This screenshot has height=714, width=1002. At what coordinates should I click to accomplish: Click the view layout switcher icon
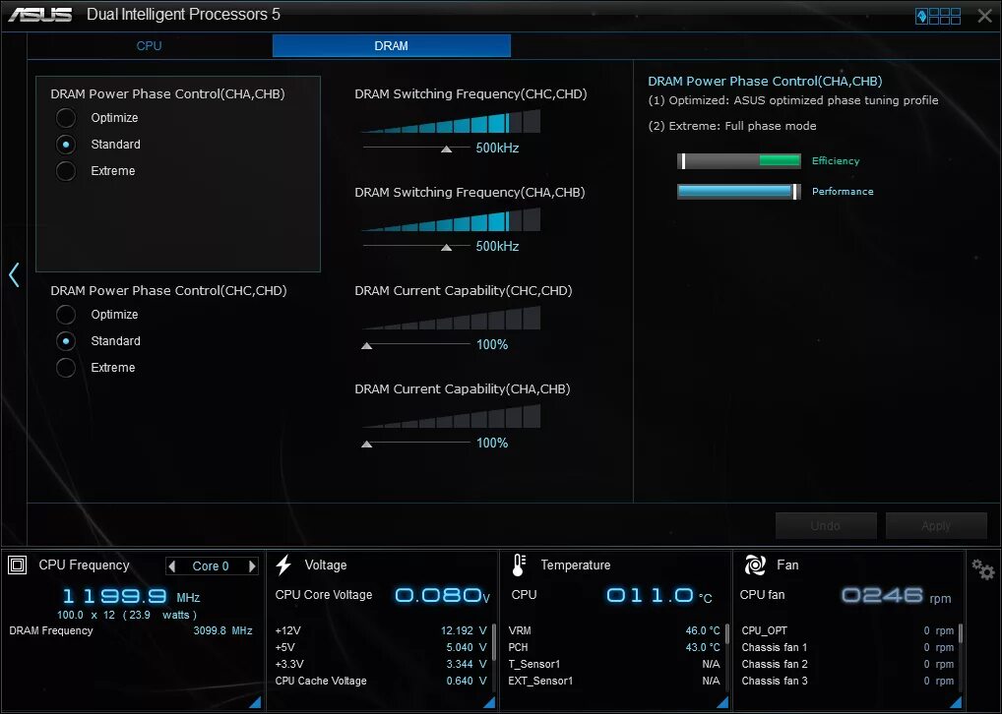tap(938, 16)
